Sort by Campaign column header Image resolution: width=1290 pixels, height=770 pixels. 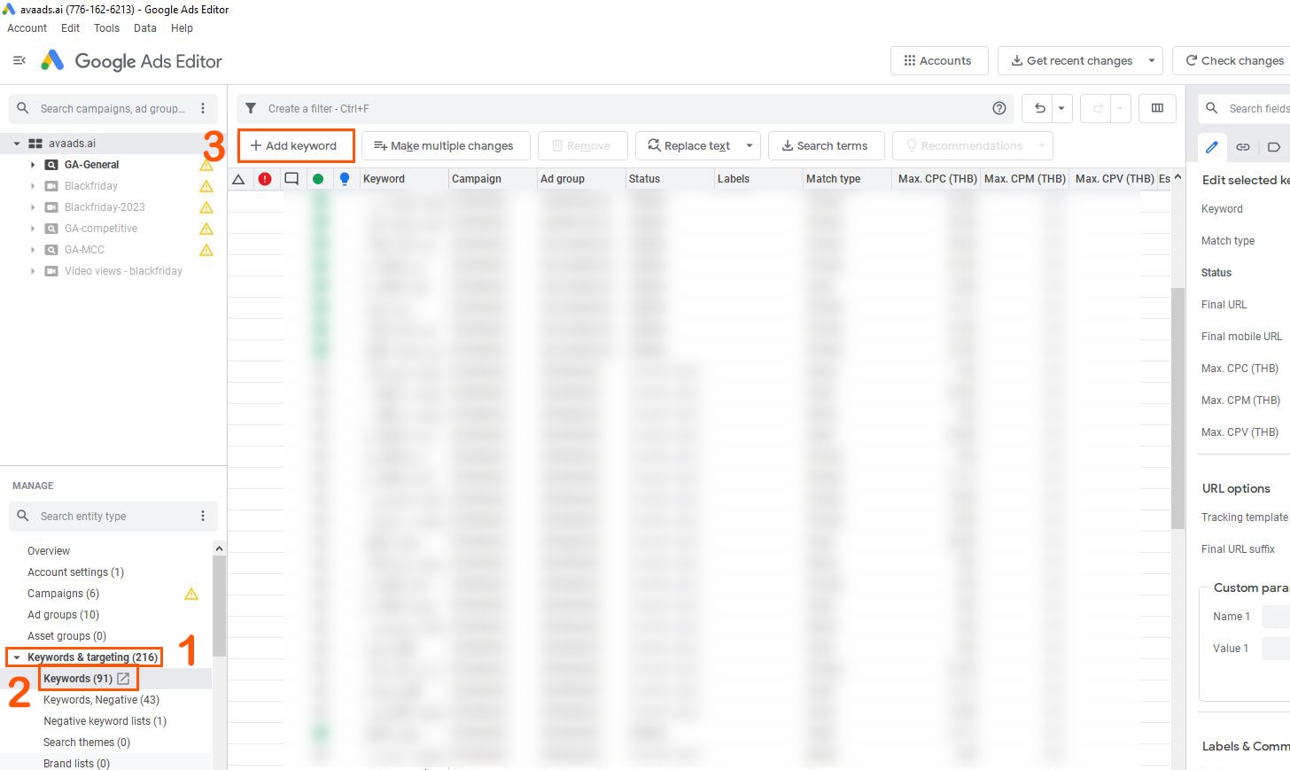click(492, 179)
